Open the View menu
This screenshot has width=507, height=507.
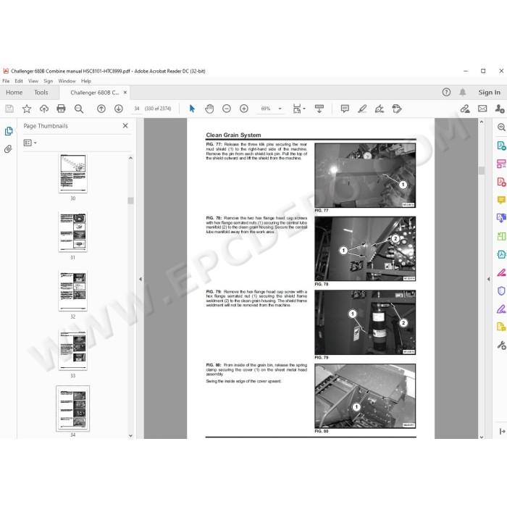pos(33,81)
